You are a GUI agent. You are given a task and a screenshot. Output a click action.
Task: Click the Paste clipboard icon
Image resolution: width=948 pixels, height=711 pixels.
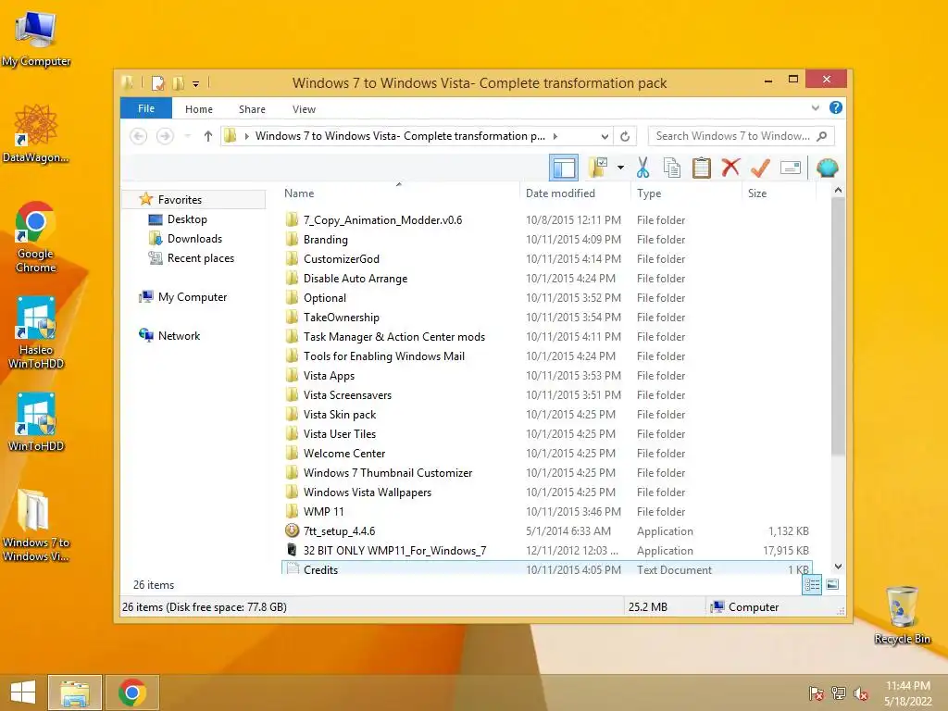coord(702,168)
